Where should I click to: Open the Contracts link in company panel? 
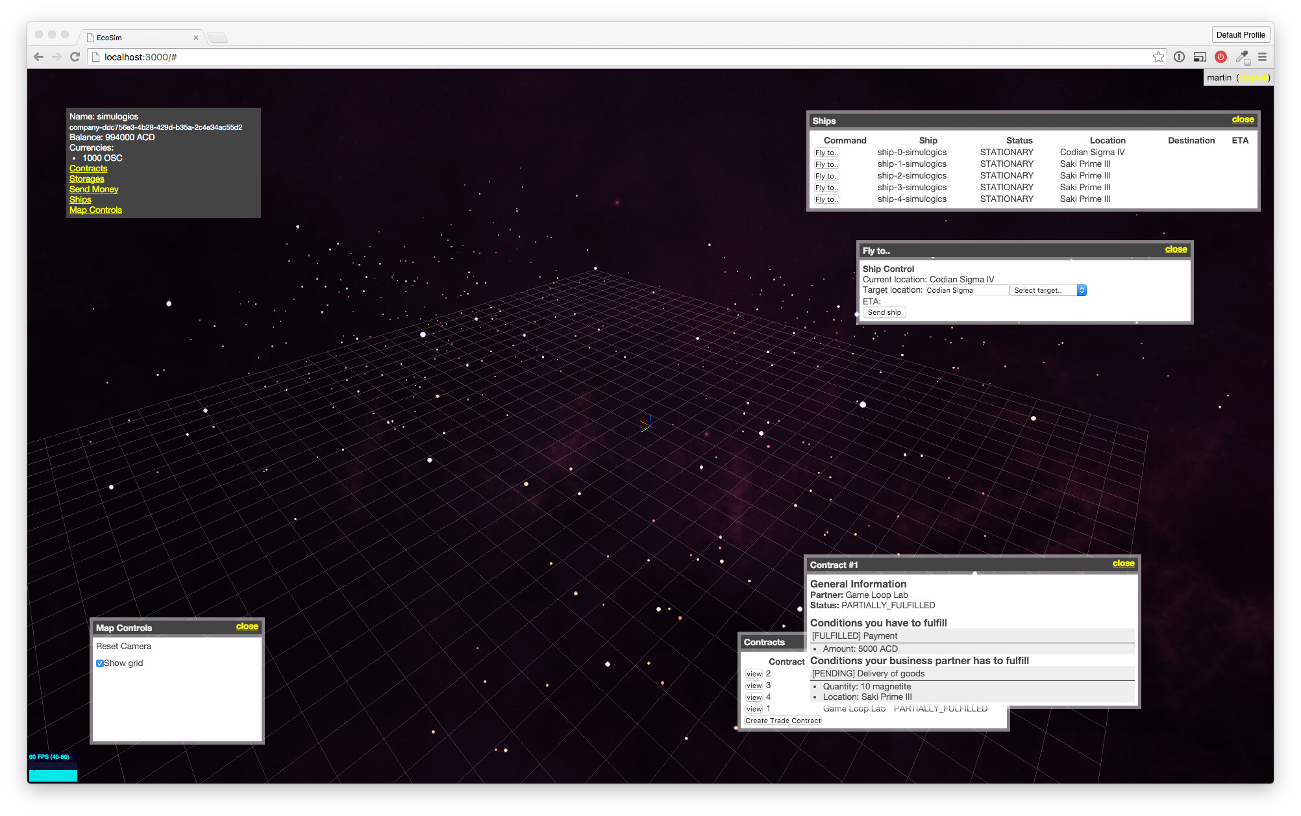click(88, 168)
